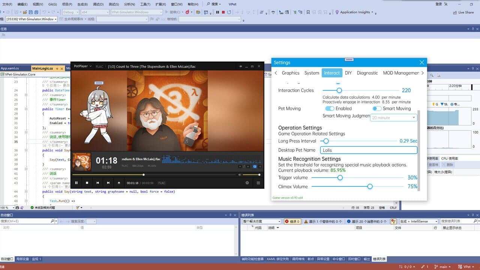Click the Break All pause icon in Visual Studio
Screen dimensions: 480x270
217,12
